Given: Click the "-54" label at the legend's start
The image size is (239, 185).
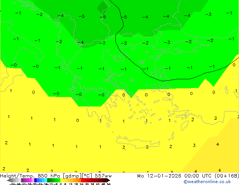Looking at the screenshot, I should [12, 184].
